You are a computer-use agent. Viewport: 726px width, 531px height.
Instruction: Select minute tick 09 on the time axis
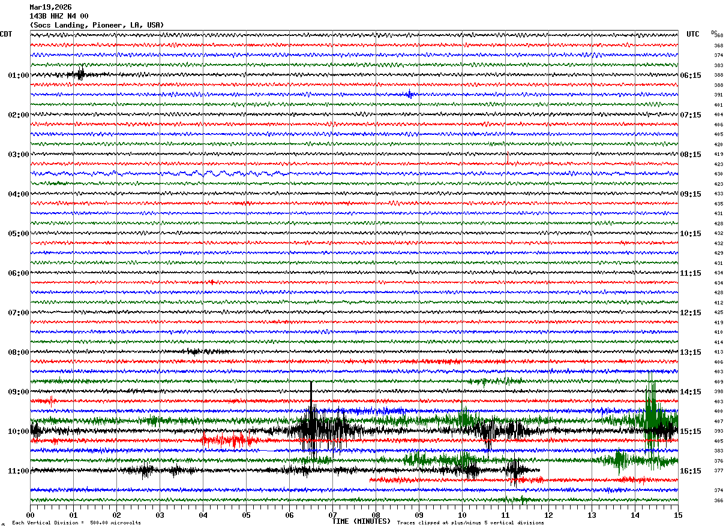(x=419, y=515)
